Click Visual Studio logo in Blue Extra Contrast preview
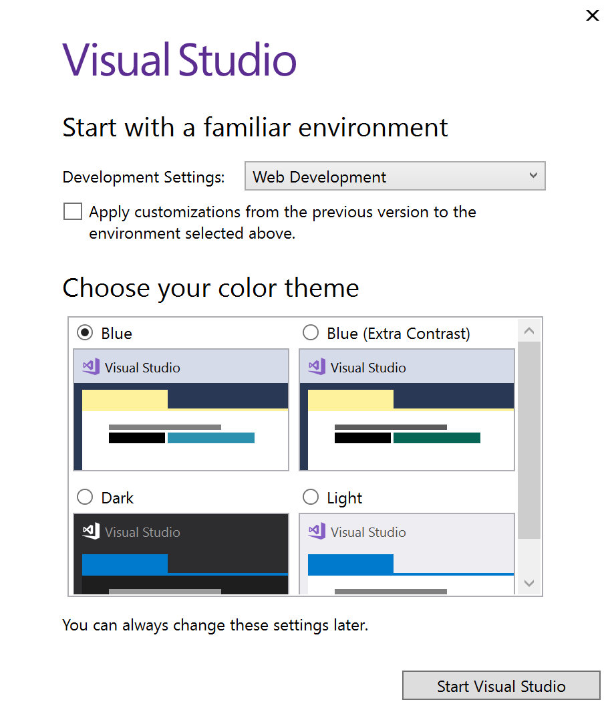608x712 pixels. (x=317, y=367)
